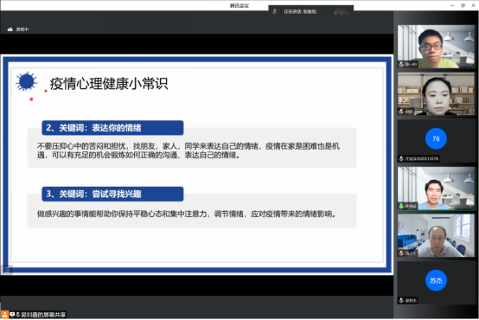Open the slide menu icon at the slide's bottom-left corner

pos(7,270)
